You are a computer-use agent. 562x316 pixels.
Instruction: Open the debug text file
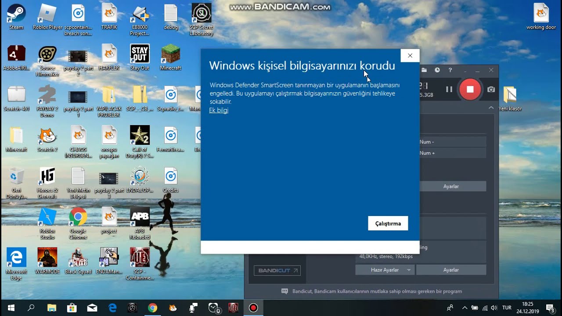point(170,18)
